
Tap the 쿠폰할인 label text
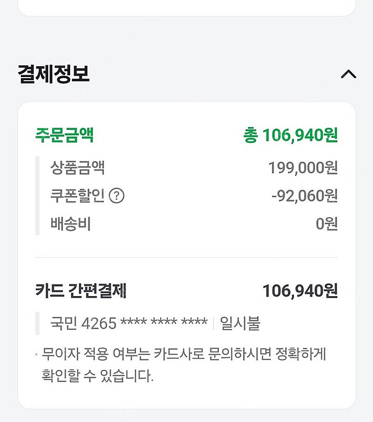point(78,196)
